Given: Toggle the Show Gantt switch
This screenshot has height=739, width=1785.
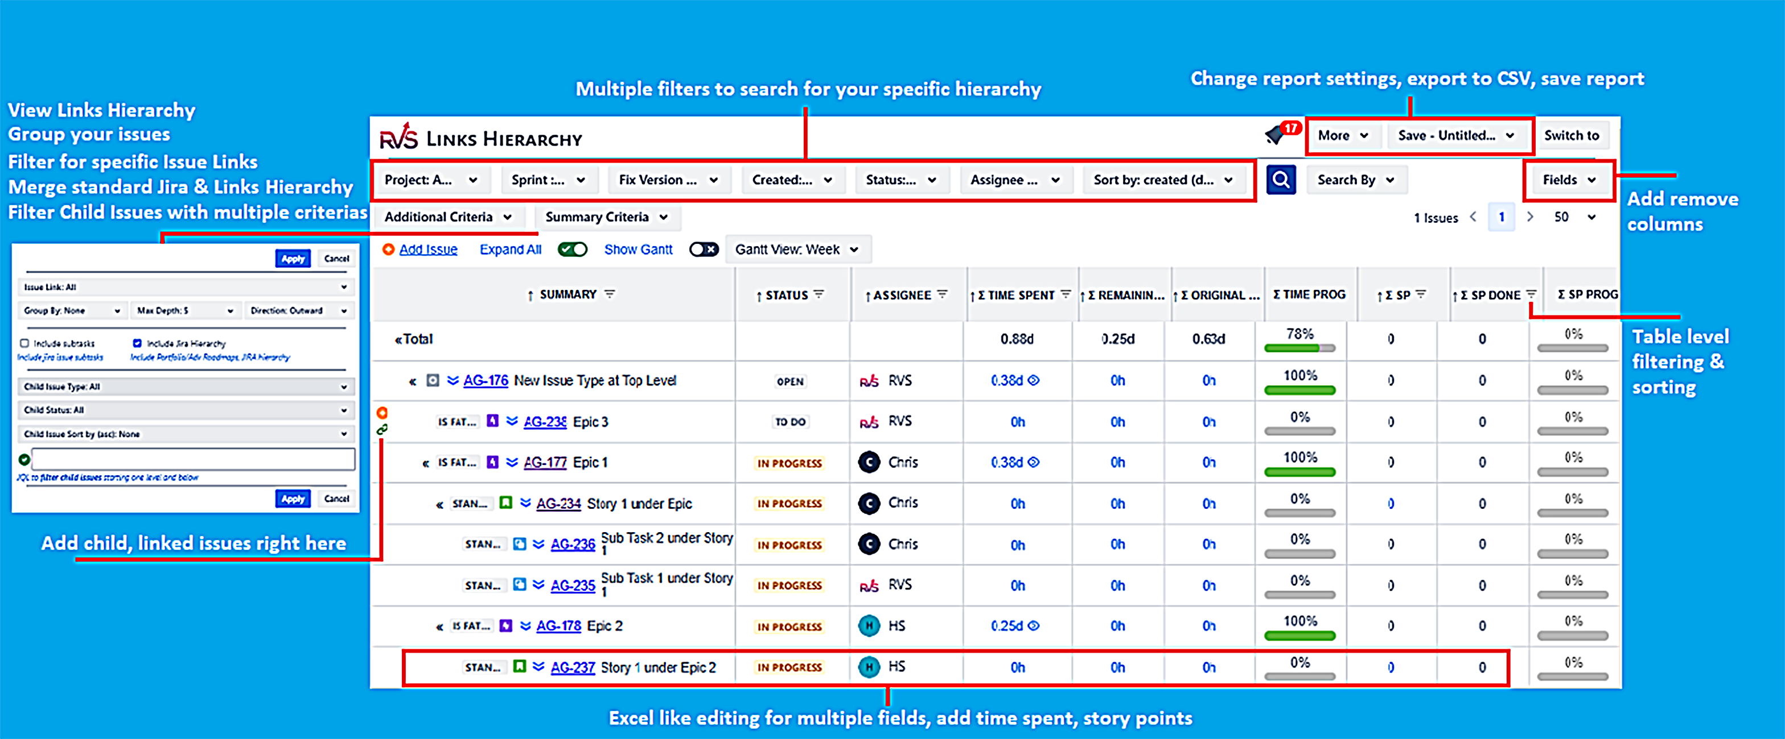Looking at the screenshot, I should coord(704,249).
